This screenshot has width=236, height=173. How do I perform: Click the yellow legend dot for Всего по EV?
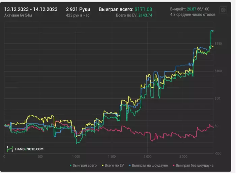click(103, 166)
